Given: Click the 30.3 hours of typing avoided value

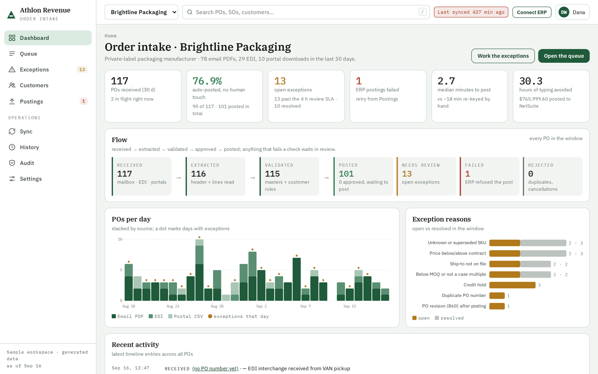Looking at the screenshot, I should click(x=531, y=81).
